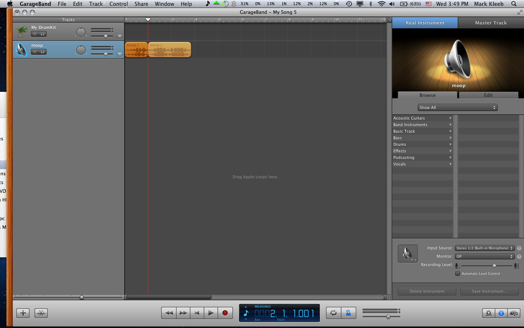Change the instrument icon button near Input Source

408,254
